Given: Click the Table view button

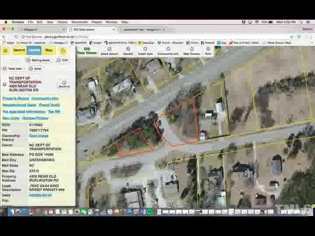Looking at the screenshot, I should coord(13,69).
